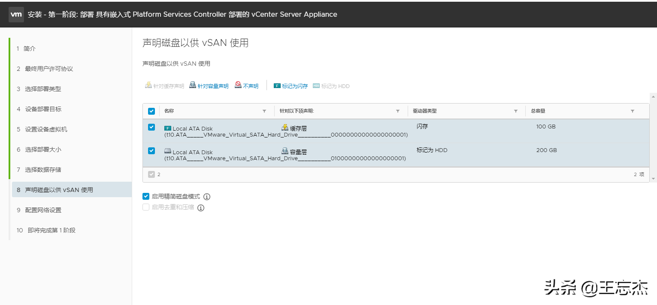Click the 100 GB capacity cell
This screenshot has width=657, height=305.
(x=546, y=127)
